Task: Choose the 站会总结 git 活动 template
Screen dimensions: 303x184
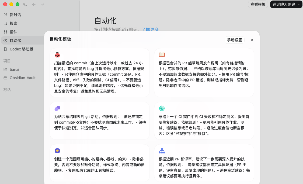Action: click(99, 121)
